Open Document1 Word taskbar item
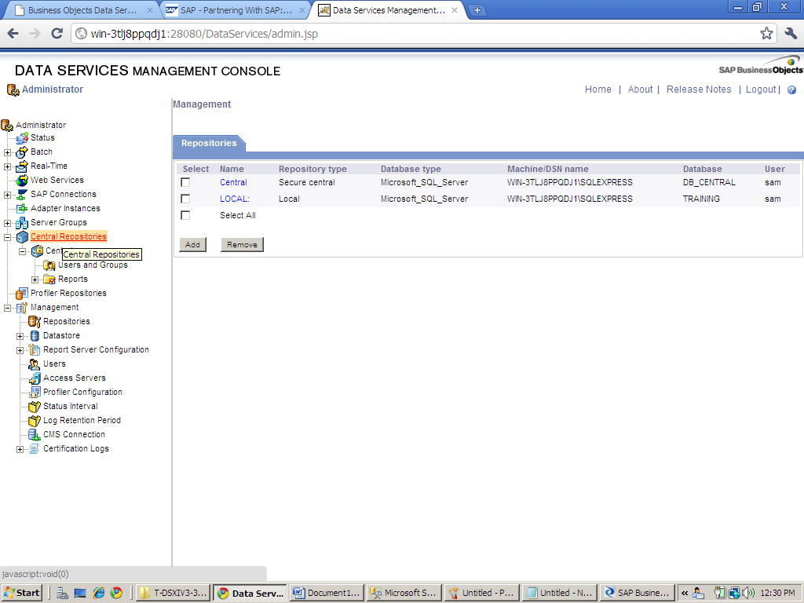 pos(327,593)
